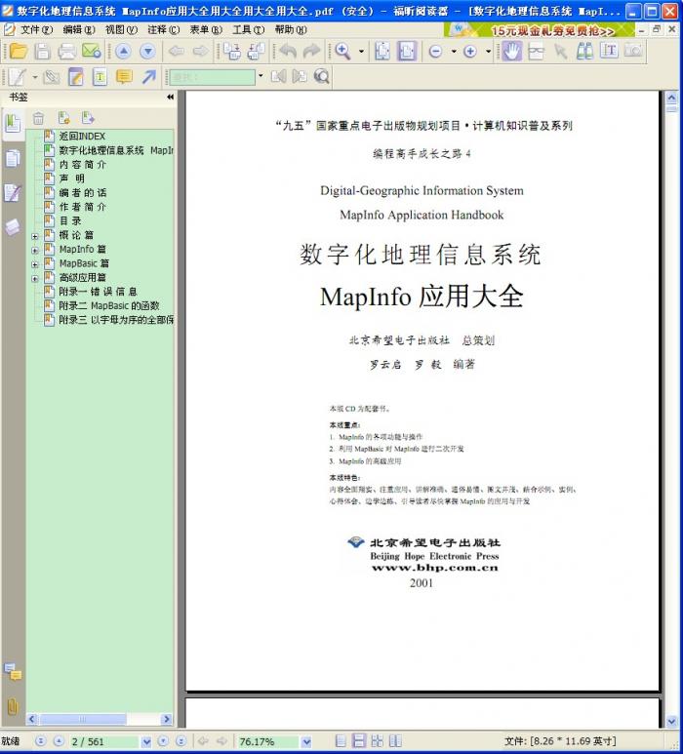Click the 返回INDEX bookmark
Screen dimensions: 683x754
tap(82, 137)
